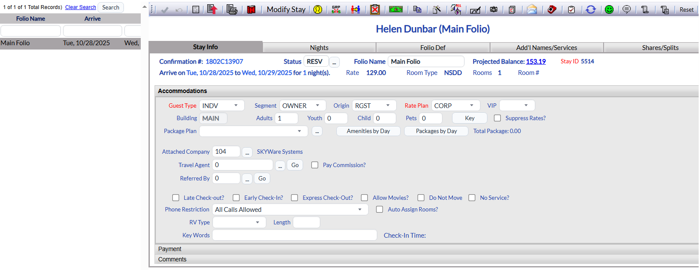Click the GRP group icon
Viewport: 699px width, 270px height.
click(x=336, y=9)
